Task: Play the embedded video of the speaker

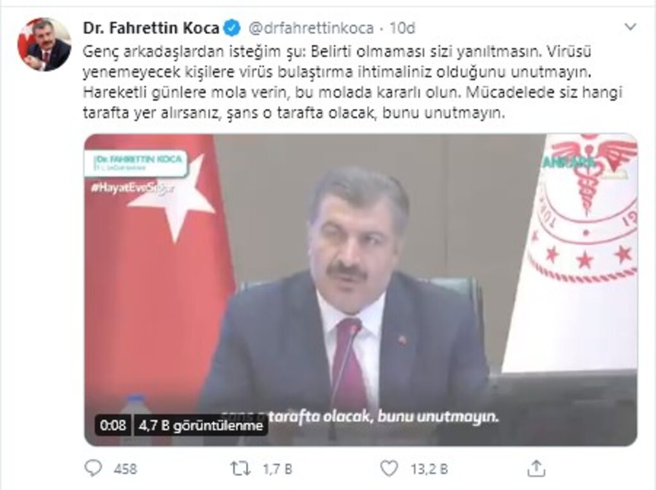Action: 361,290
